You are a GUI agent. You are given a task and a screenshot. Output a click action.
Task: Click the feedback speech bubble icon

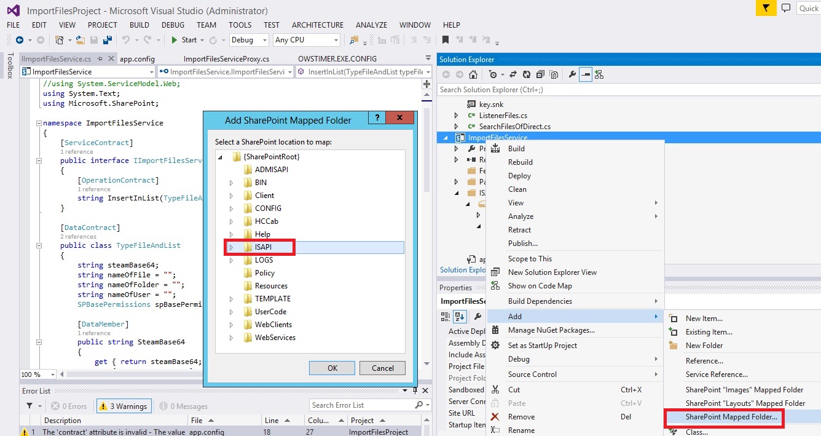pos(786,8)
